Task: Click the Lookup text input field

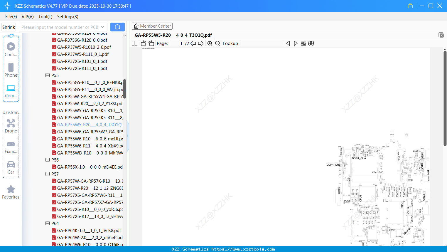Action: pos(262,43)
